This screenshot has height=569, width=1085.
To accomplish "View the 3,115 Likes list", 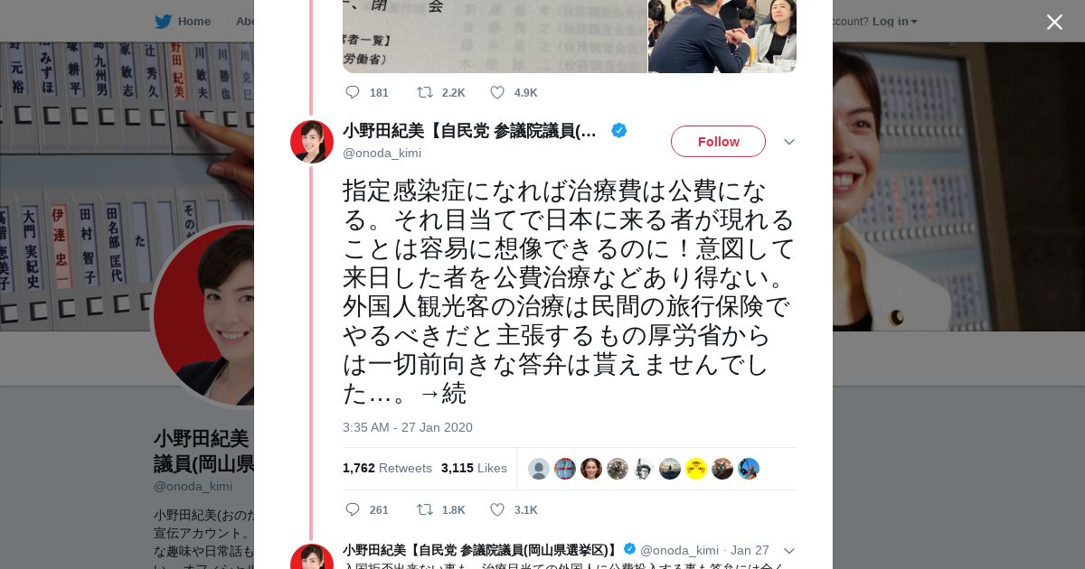I will coord(474,468).
